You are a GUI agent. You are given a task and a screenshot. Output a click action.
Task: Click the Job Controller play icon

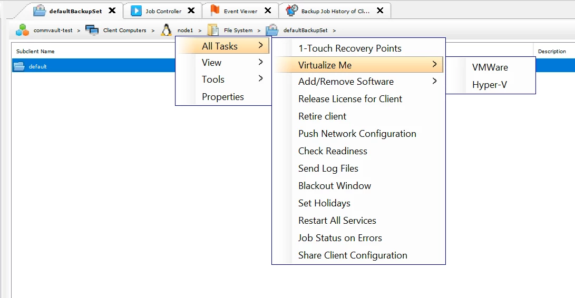pos(136,11)
